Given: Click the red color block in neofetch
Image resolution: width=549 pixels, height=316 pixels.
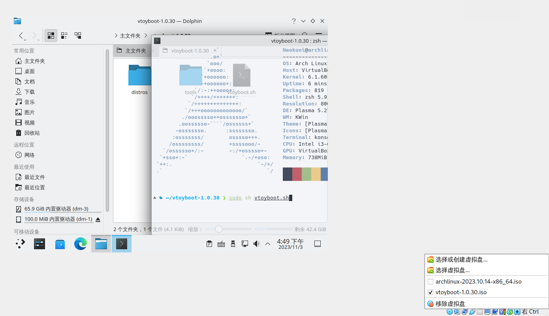Looking at the screenshot, I should click(x=297, y=174).
